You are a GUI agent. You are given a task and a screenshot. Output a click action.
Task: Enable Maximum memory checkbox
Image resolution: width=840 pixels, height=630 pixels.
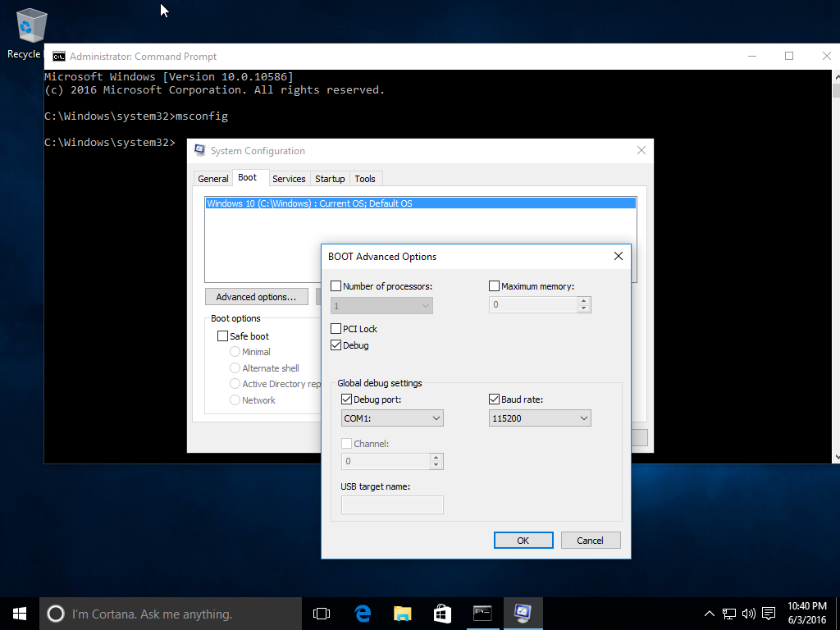[x=495, y=286]
